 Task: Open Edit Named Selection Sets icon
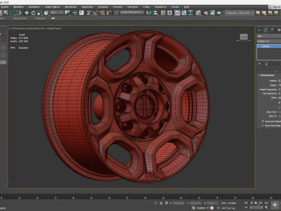(116, 13)
